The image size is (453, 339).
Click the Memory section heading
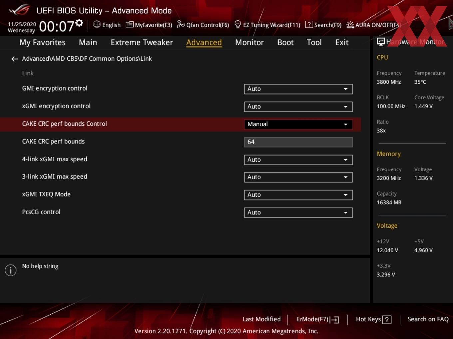(x=389, y=154)
